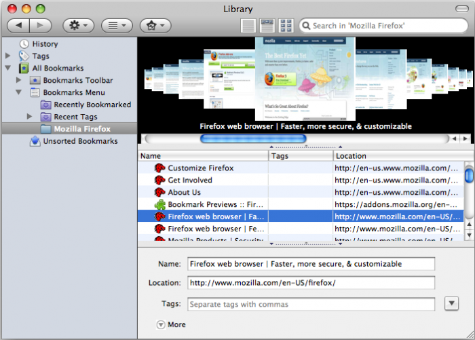Image resolution: width=475 pixels, height=340 pixels.
Task: Click the cover flow left scroll arrow
Action: point(454,139)
